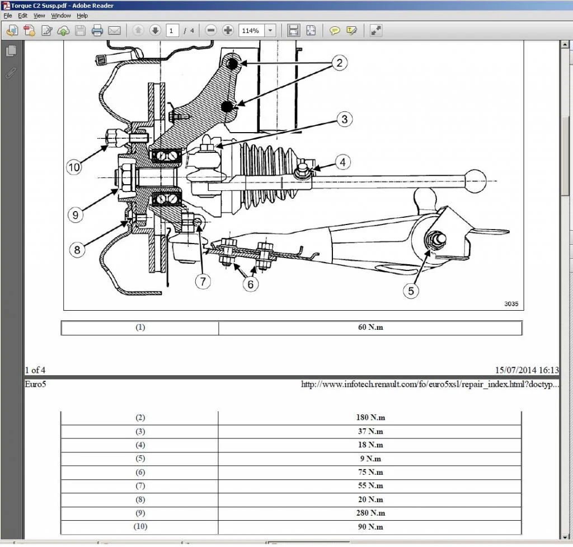Open the Window menu
The image size is (573, 547).
click(60, 15)
